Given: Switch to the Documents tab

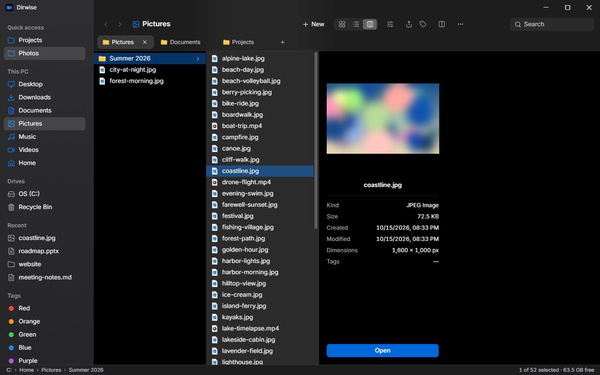Looking at the screenshot, I should pyautogui.click(x=186, y=42).
